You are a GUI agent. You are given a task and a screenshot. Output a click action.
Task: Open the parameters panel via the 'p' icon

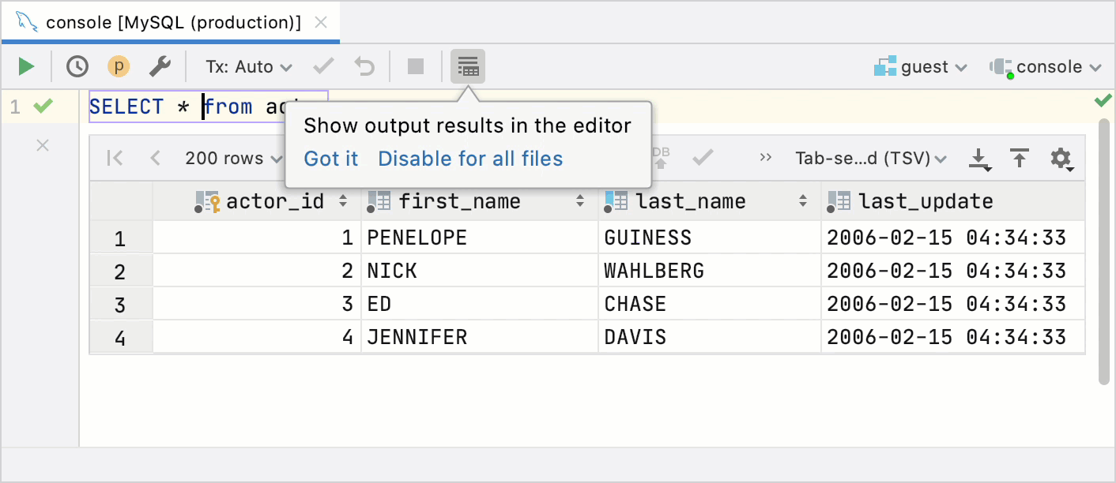(x=119, y=66)
